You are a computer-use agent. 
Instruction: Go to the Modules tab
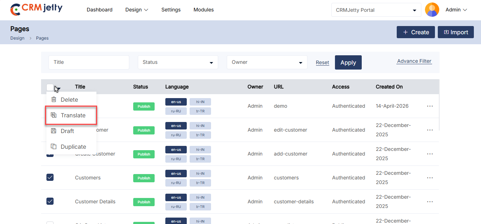click(x=204, y=10)
